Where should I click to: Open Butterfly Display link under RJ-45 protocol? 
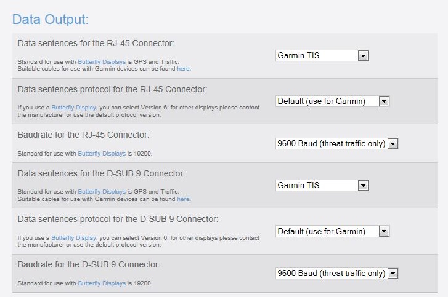click(74, 108)
